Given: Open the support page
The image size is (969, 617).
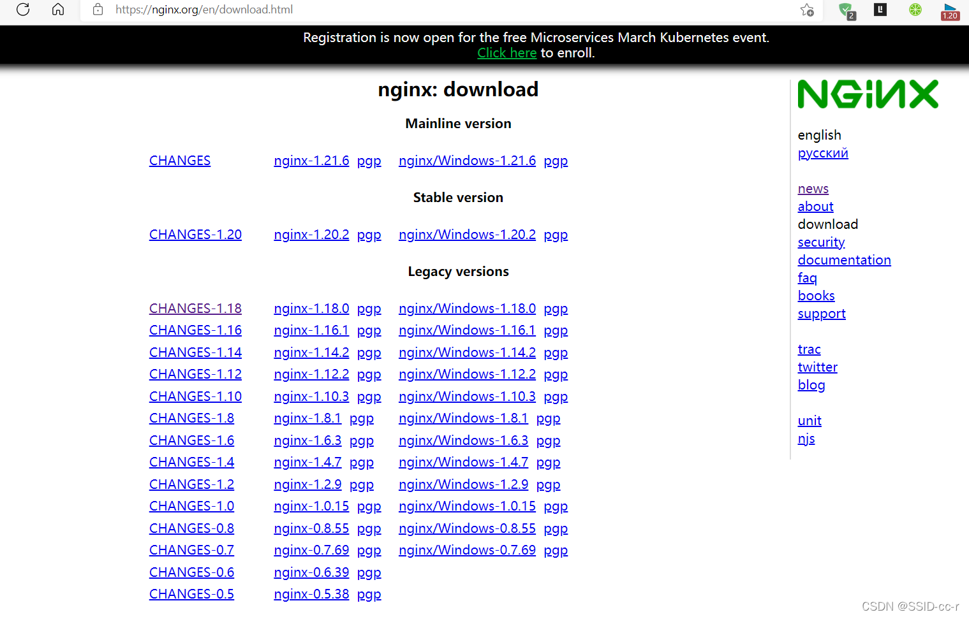Looking at the screenshot, I should point(822,314).
